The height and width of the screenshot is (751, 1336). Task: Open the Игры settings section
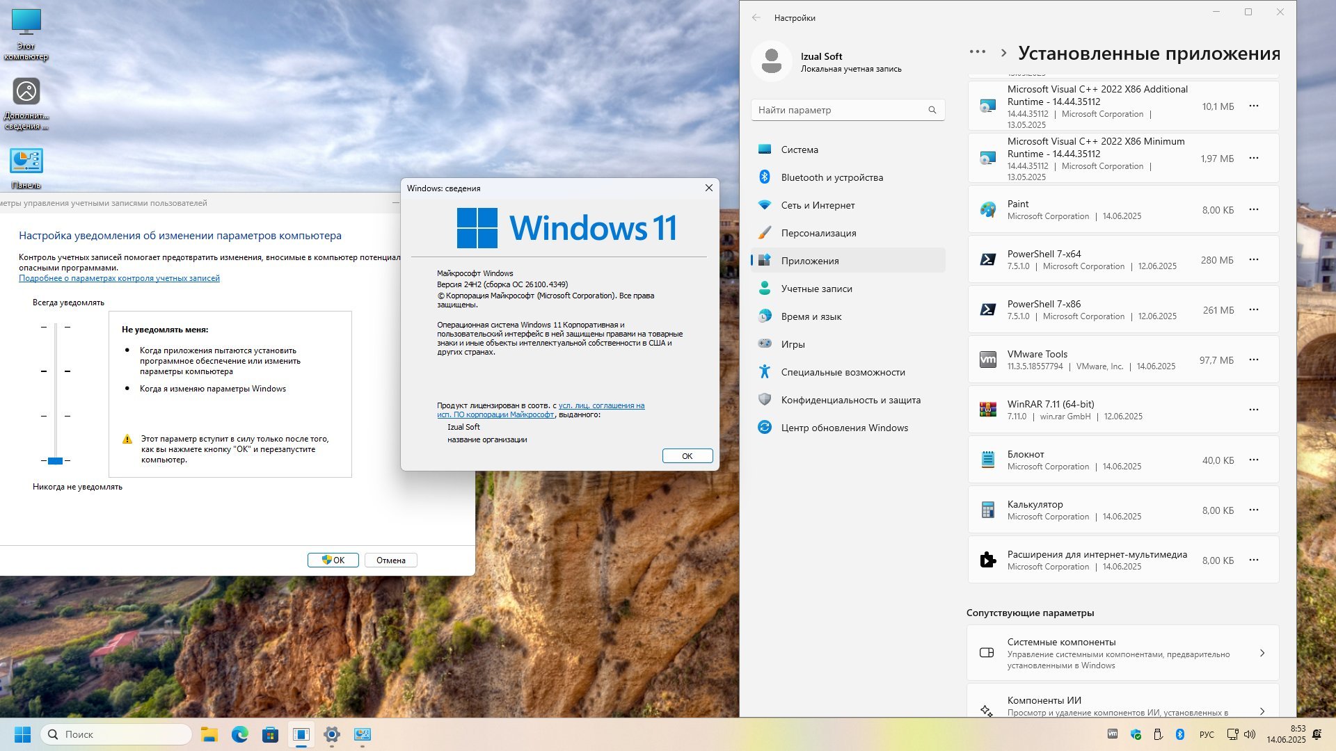point(848,344)
